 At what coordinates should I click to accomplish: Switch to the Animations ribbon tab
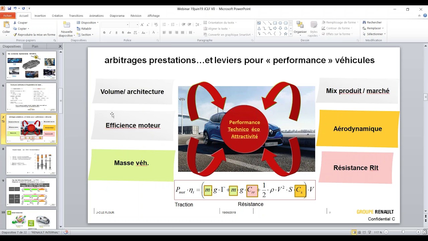click(x=96, y=16)
